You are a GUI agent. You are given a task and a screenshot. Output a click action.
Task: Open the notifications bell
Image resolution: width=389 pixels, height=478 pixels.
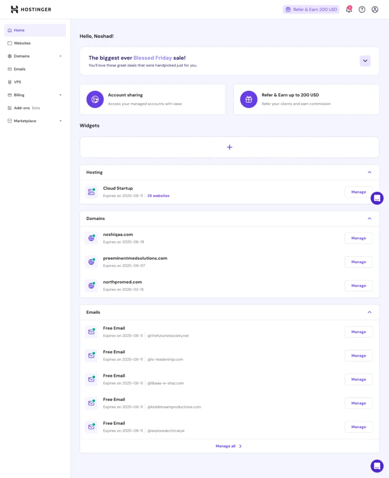pyautogui.click(x=349, y=9)
